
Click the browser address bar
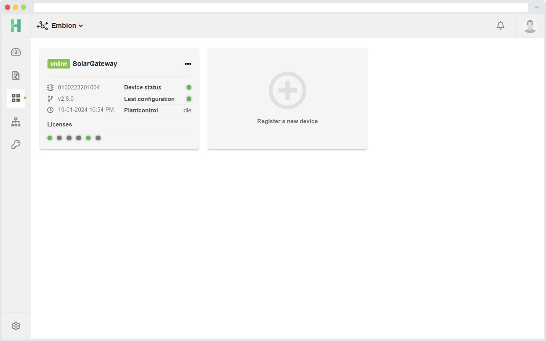click(281, 8)
